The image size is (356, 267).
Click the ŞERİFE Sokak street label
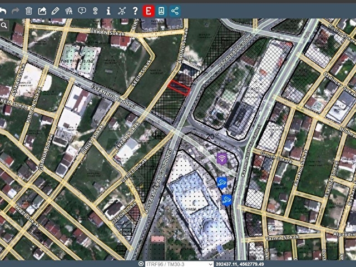click(x=134, y=171)
